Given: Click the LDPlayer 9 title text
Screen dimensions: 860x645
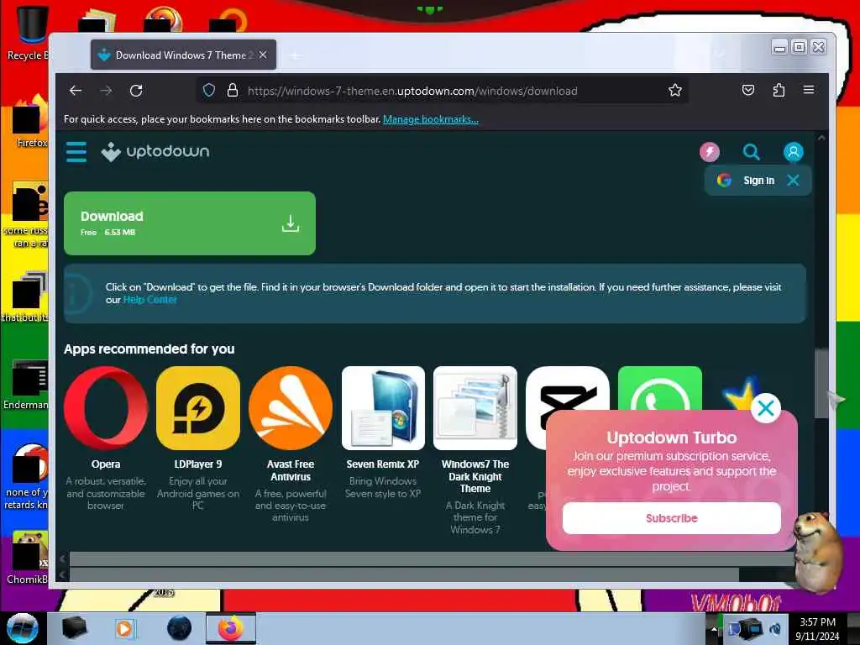Looking at the screenshot, I should [198, 464].
